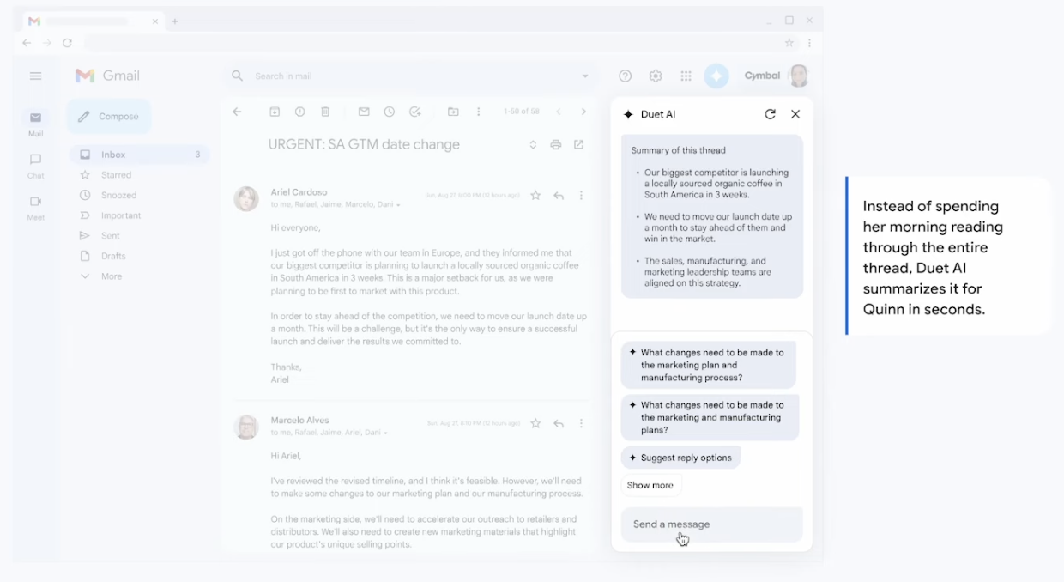Go to the older conversation
Viewport: 1064px width, 582px height.
pos(583,112)
